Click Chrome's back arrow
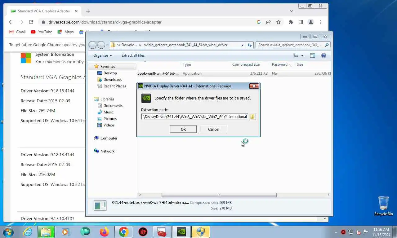The height and width of the screenshot is (238, 397). tap(11, 22)
